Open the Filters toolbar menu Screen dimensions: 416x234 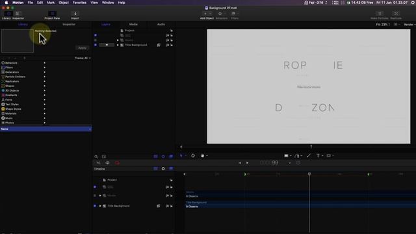coord(234,15)
